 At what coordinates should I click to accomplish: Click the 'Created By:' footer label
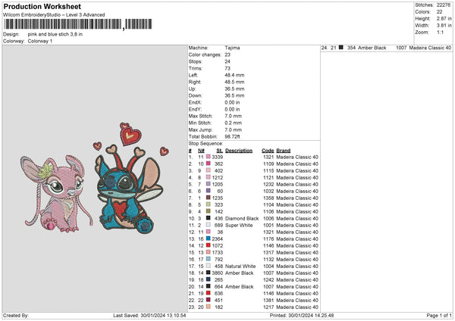(x=16, y=316)
